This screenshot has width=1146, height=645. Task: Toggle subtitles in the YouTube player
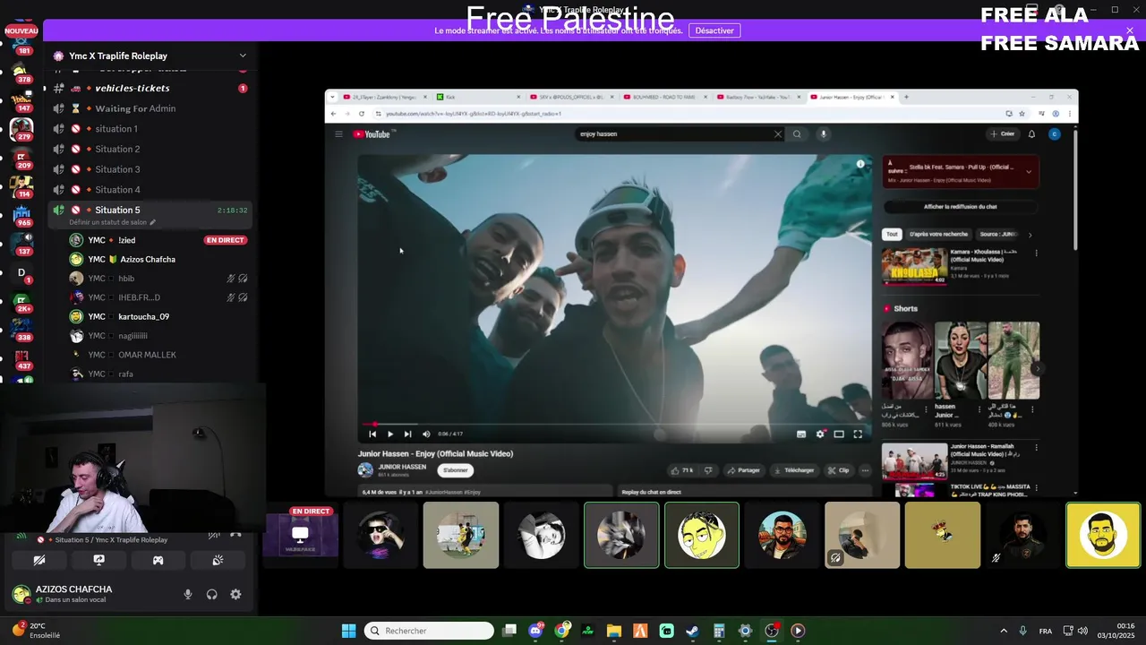coord(801,434)
